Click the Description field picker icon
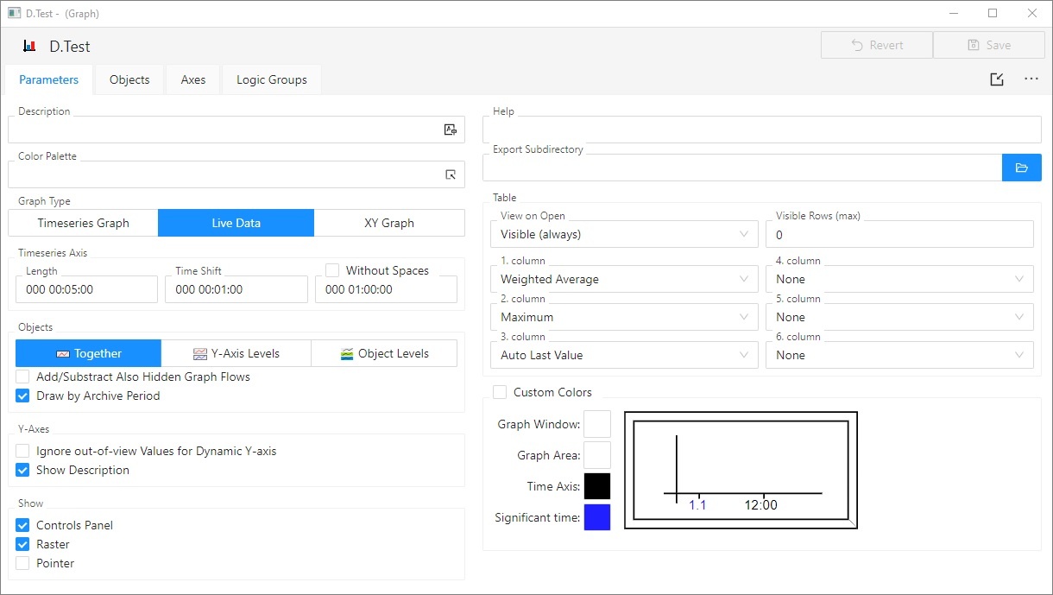Viewport: 1053px width, 595px height. click(450, 130)
